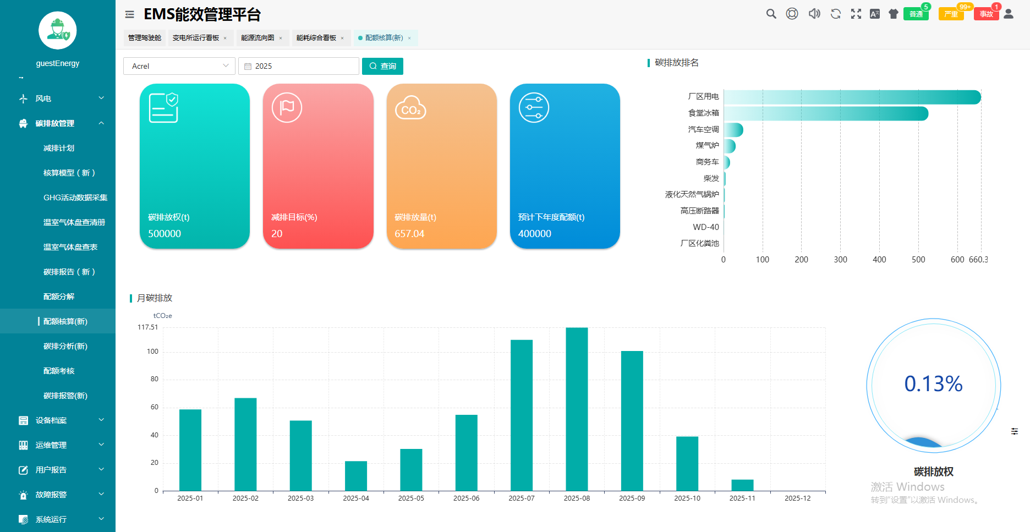Switch to the 能源流向图 tab
This screenshot has height=532, width=1030.
[x=257, y=38]
